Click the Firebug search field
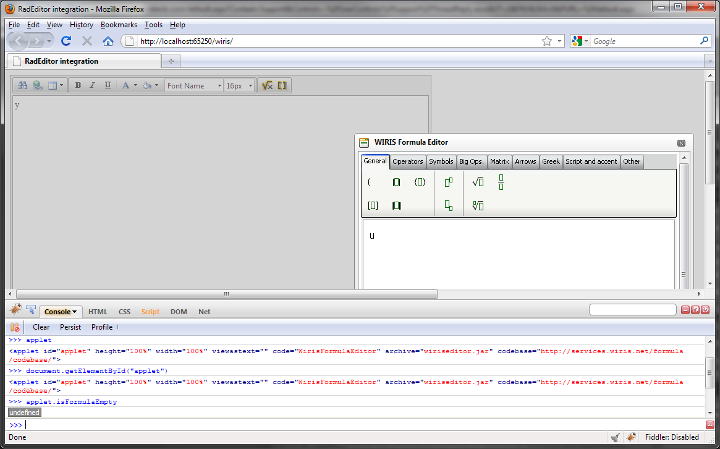 pos(633,310)
